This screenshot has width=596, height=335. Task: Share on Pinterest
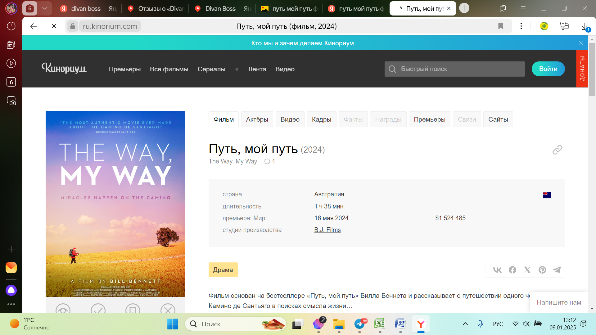542,270
